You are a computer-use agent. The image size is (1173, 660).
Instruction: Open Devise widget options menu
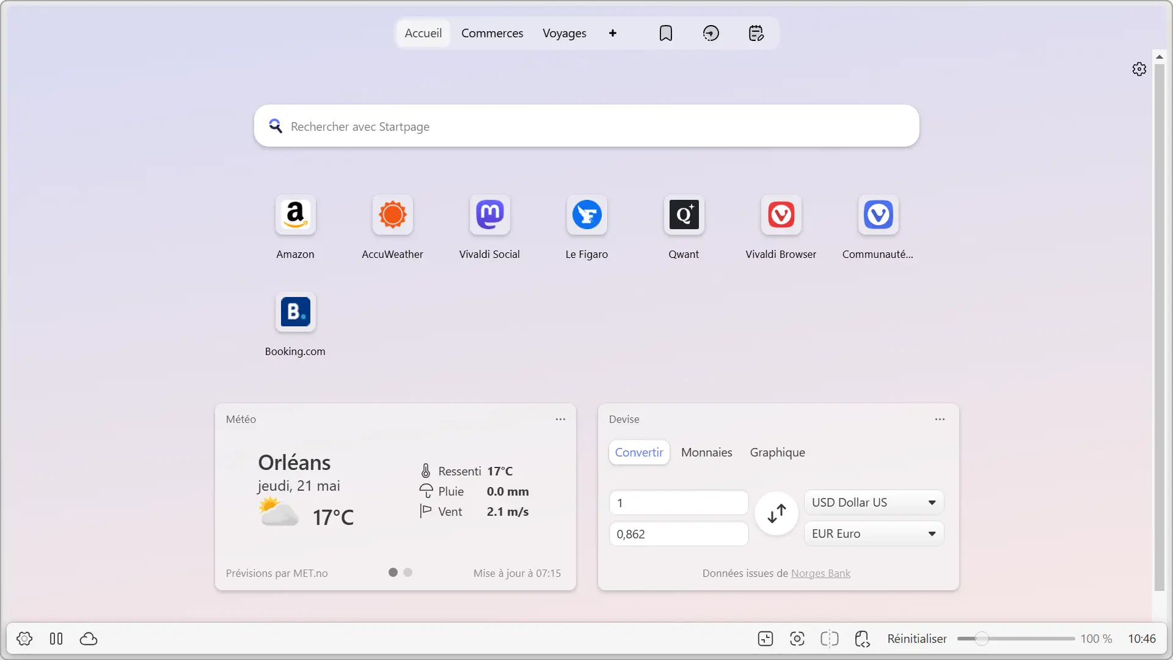[940, 419]
